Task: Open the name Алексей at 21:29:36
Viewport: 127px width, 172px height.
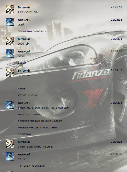Action: point(24,103)
